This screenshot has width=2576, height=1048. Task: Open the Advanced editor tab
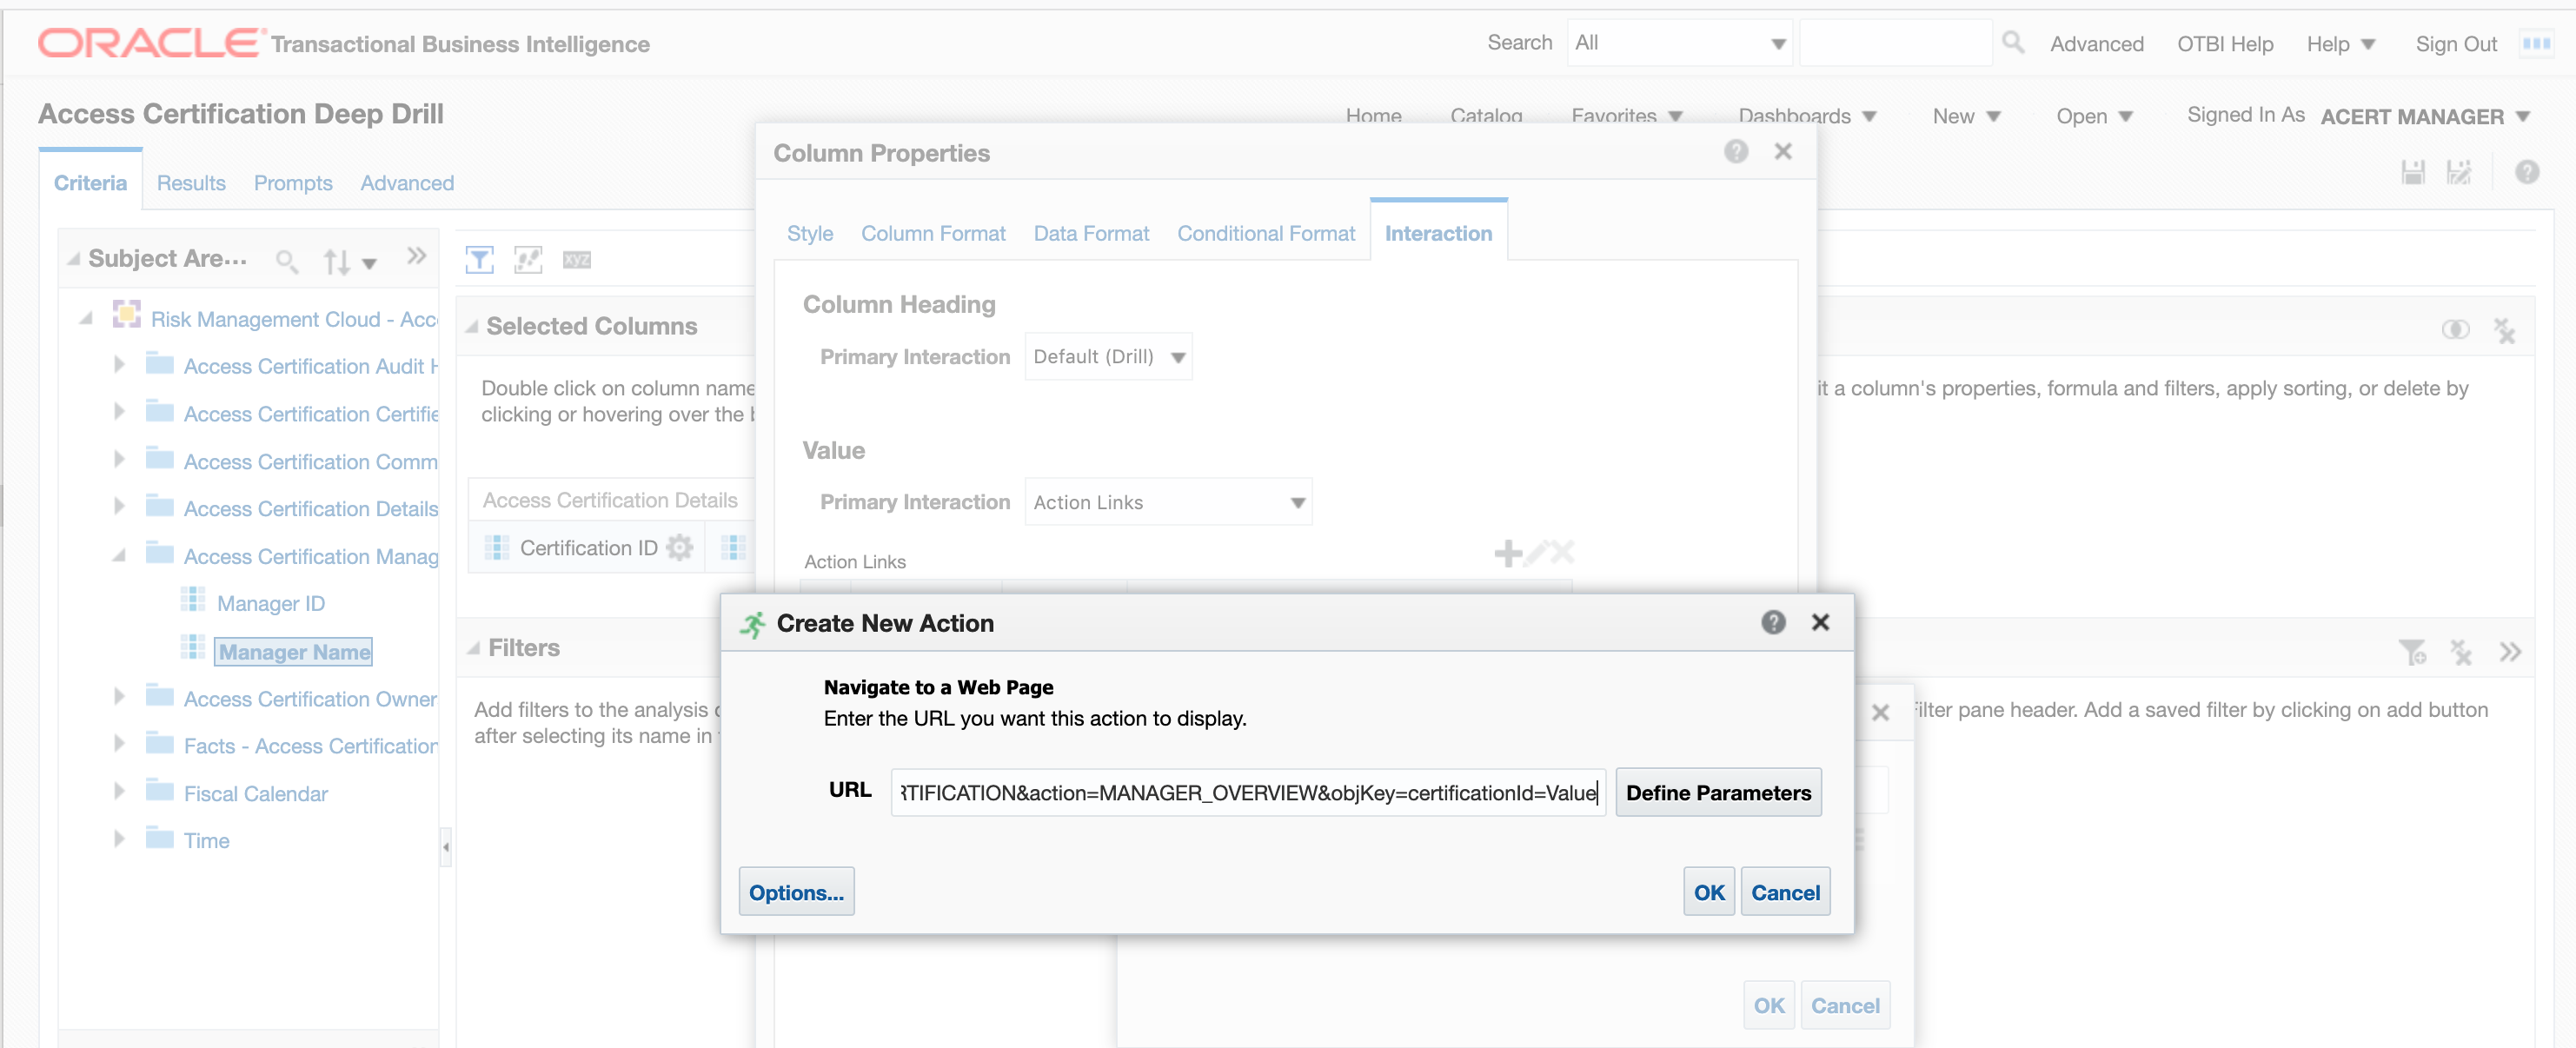pos(407,183)
